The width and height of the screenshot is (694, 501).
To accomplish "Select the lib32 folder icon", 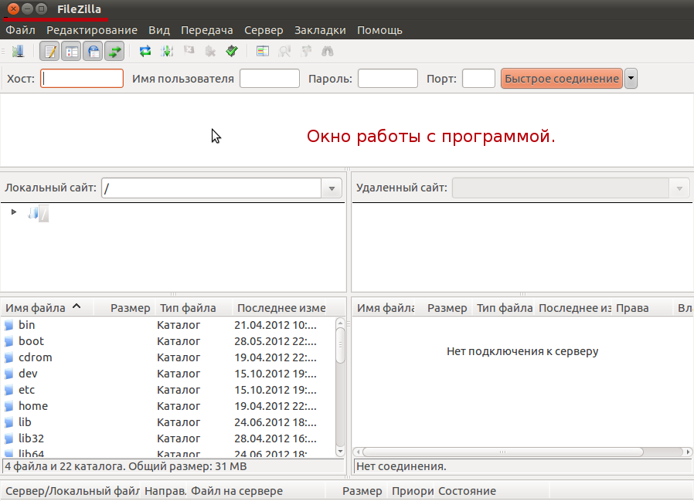I will 9,439.
